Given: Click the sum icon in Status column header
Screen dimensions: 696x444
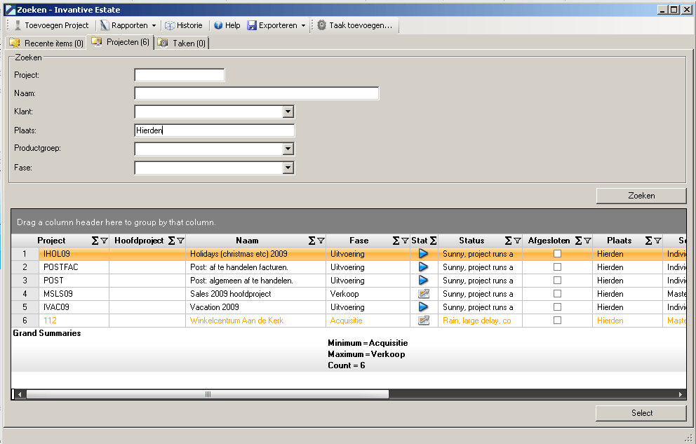Looking at the screenshot, I should tap(508, 241).
